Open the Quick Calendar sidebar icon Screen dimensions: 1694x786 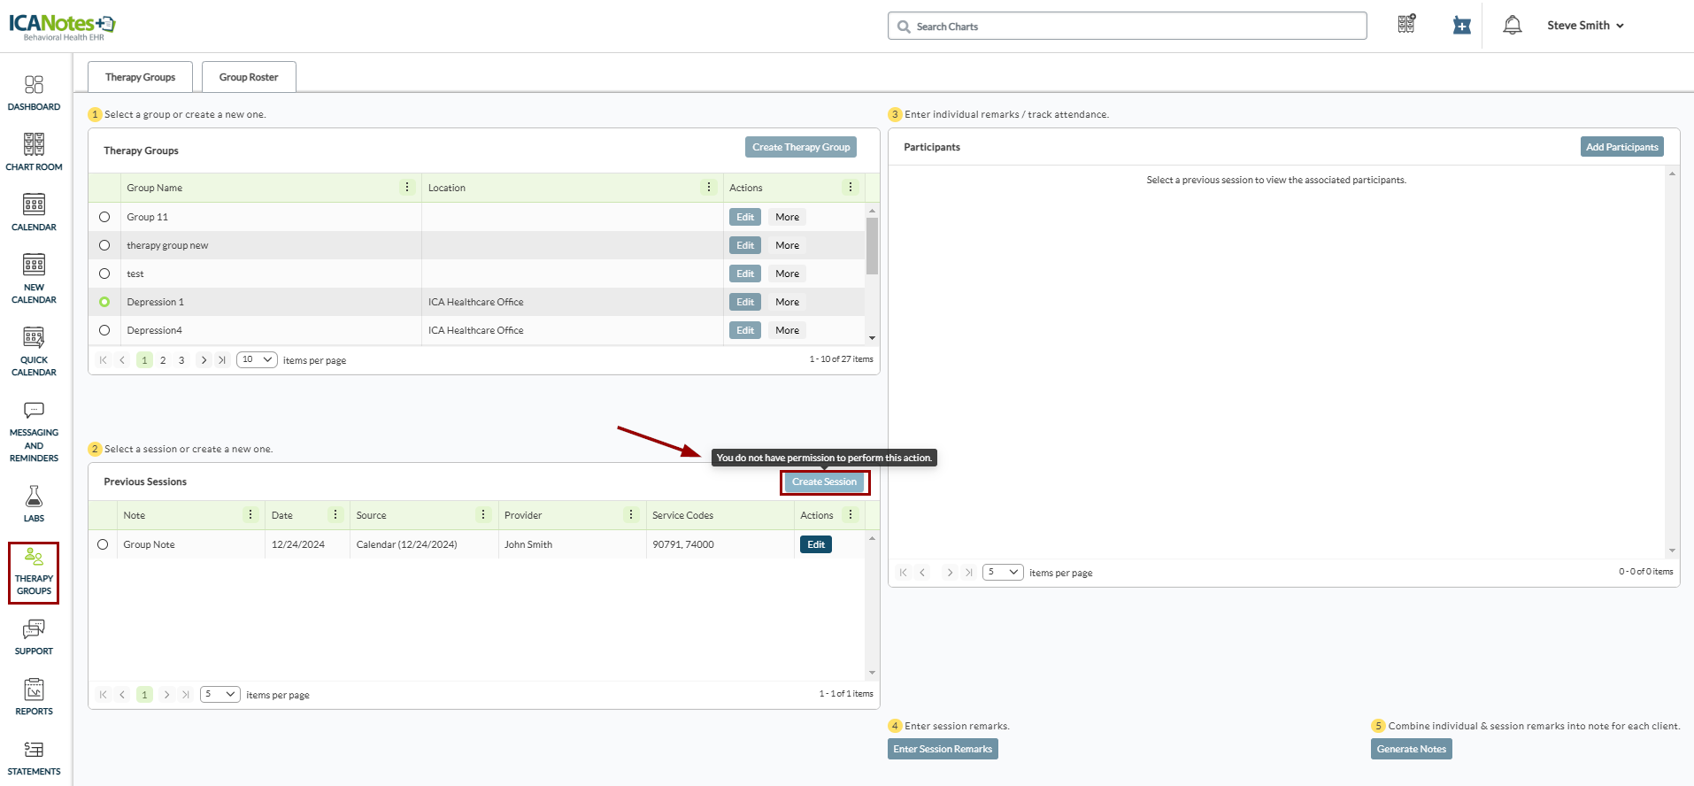34,351
